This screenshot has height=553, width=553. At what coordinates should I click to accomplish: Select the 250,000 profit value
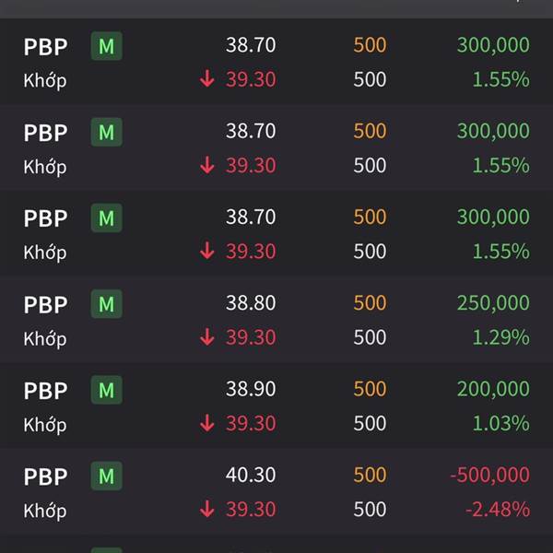point(493,302)
